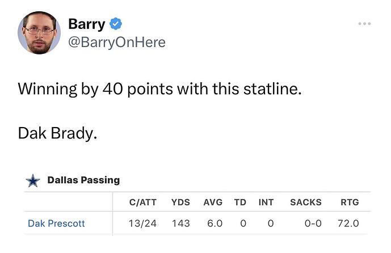Click the "Winning by 40 points" tweet text
391x253 pixels.
[159, 89]
